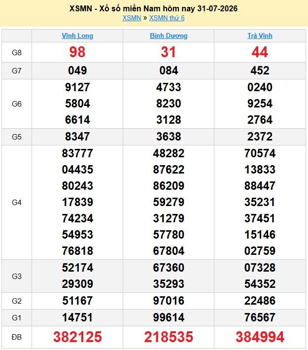
Task: Select G4 number 59279
Action: pyautogui.click(x=169, y=202)
